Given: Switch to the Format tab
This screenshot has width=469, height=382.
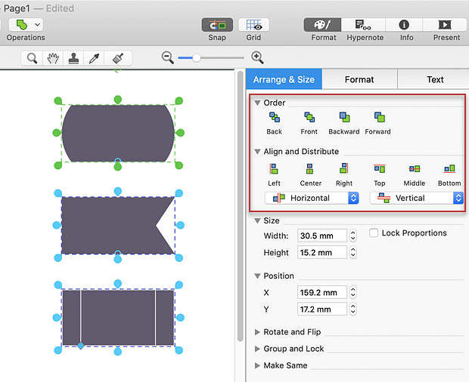Looking at the screenshot, I should point(359,79).
